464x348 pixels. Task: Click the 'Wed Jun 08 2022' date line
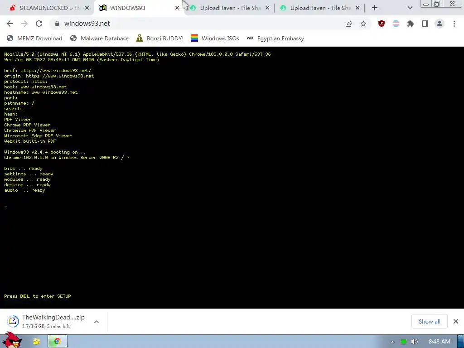[82, 60]
